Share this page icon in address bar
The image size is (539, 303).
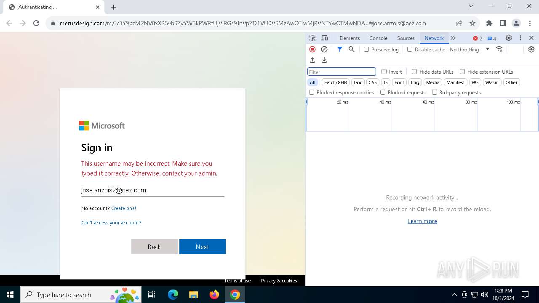click(459, 23)
